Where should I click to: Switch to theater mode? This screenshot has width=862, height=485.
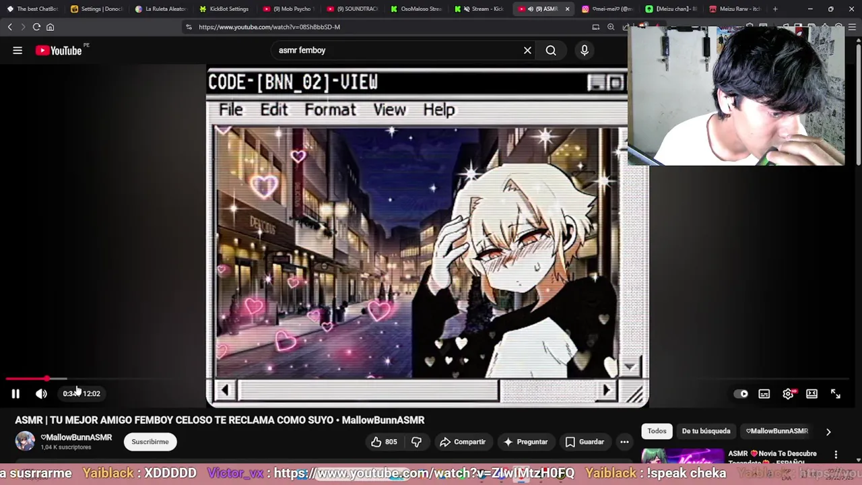pyautogui.click(x=811, y=394)
